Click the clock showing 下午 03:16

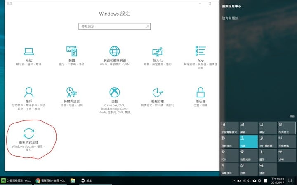coord(278,180)
